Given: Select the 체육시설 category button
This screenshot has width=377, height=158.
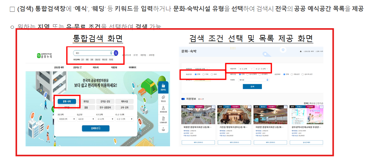Looking at the screenshot, I should pyautogui.click(x=124, y=101).
